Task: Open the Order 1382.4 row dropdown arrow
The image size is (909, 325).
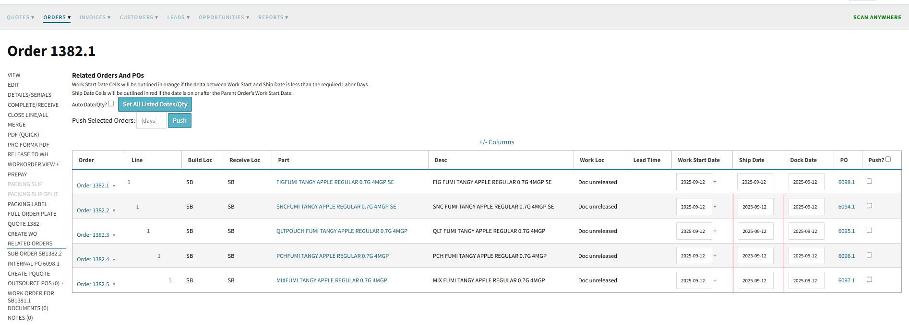Action: [x=114, y=260]
